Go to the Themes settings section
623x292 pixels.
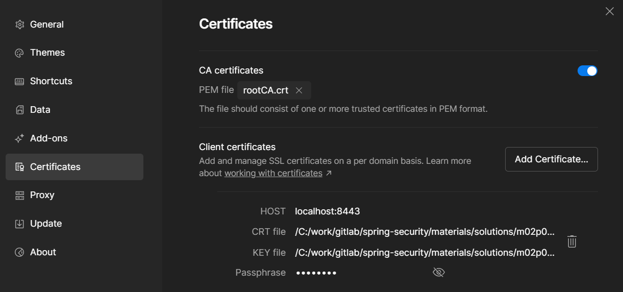(47, 53)
